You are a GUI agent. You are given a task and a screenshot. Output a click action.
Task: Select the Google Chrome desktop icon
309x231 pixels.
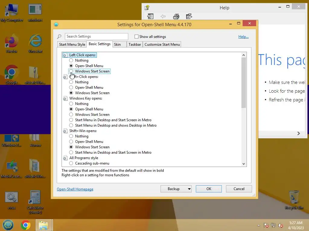tap(11, 75)
